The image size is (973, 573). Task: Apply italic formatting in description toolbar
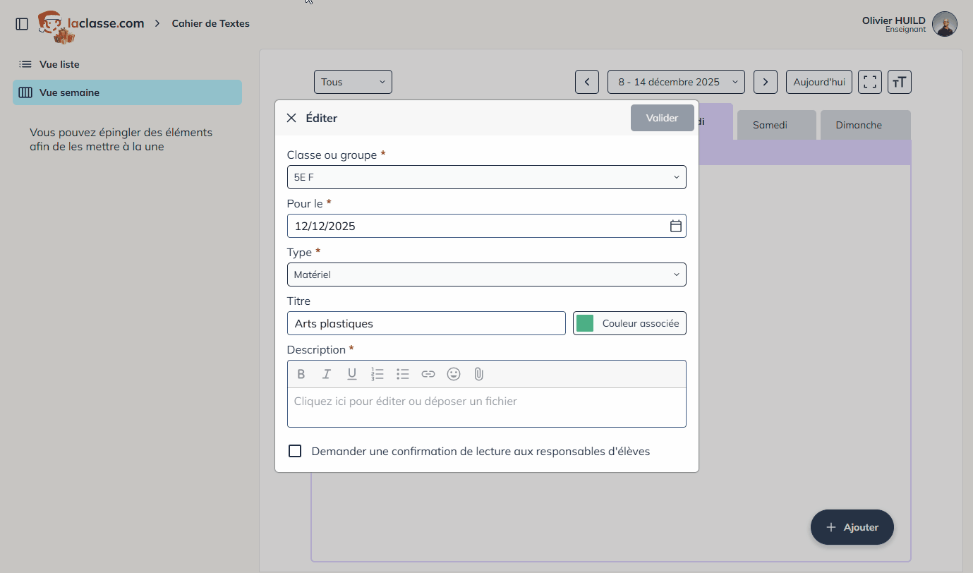327,374
